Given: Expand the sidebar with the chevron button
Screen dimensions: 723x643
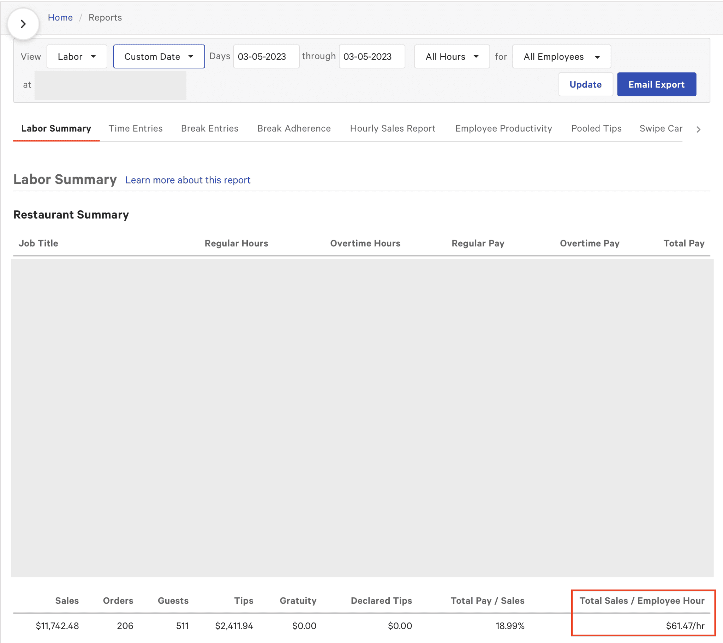Looking at the screenshot, I should pos(23,24).
